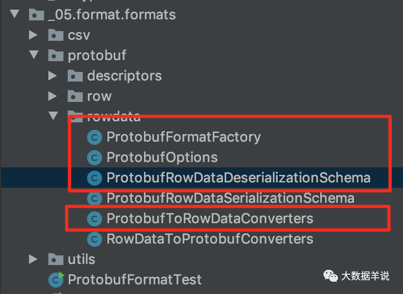Click the ProtobufRowDataSerializationSchema class icon
This screenshot has width=403, height=294.
95,199
